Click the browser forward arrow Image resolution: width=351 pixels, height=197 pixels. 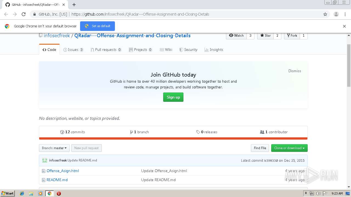click(15, 14)
